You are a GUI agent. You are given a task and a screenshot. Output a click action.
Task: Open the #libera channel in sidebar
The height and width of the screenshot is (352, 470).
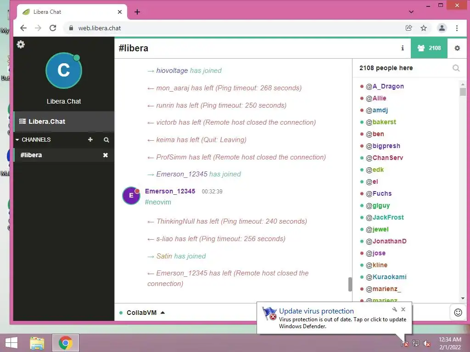pyautogui.click(x=31, y=155)
